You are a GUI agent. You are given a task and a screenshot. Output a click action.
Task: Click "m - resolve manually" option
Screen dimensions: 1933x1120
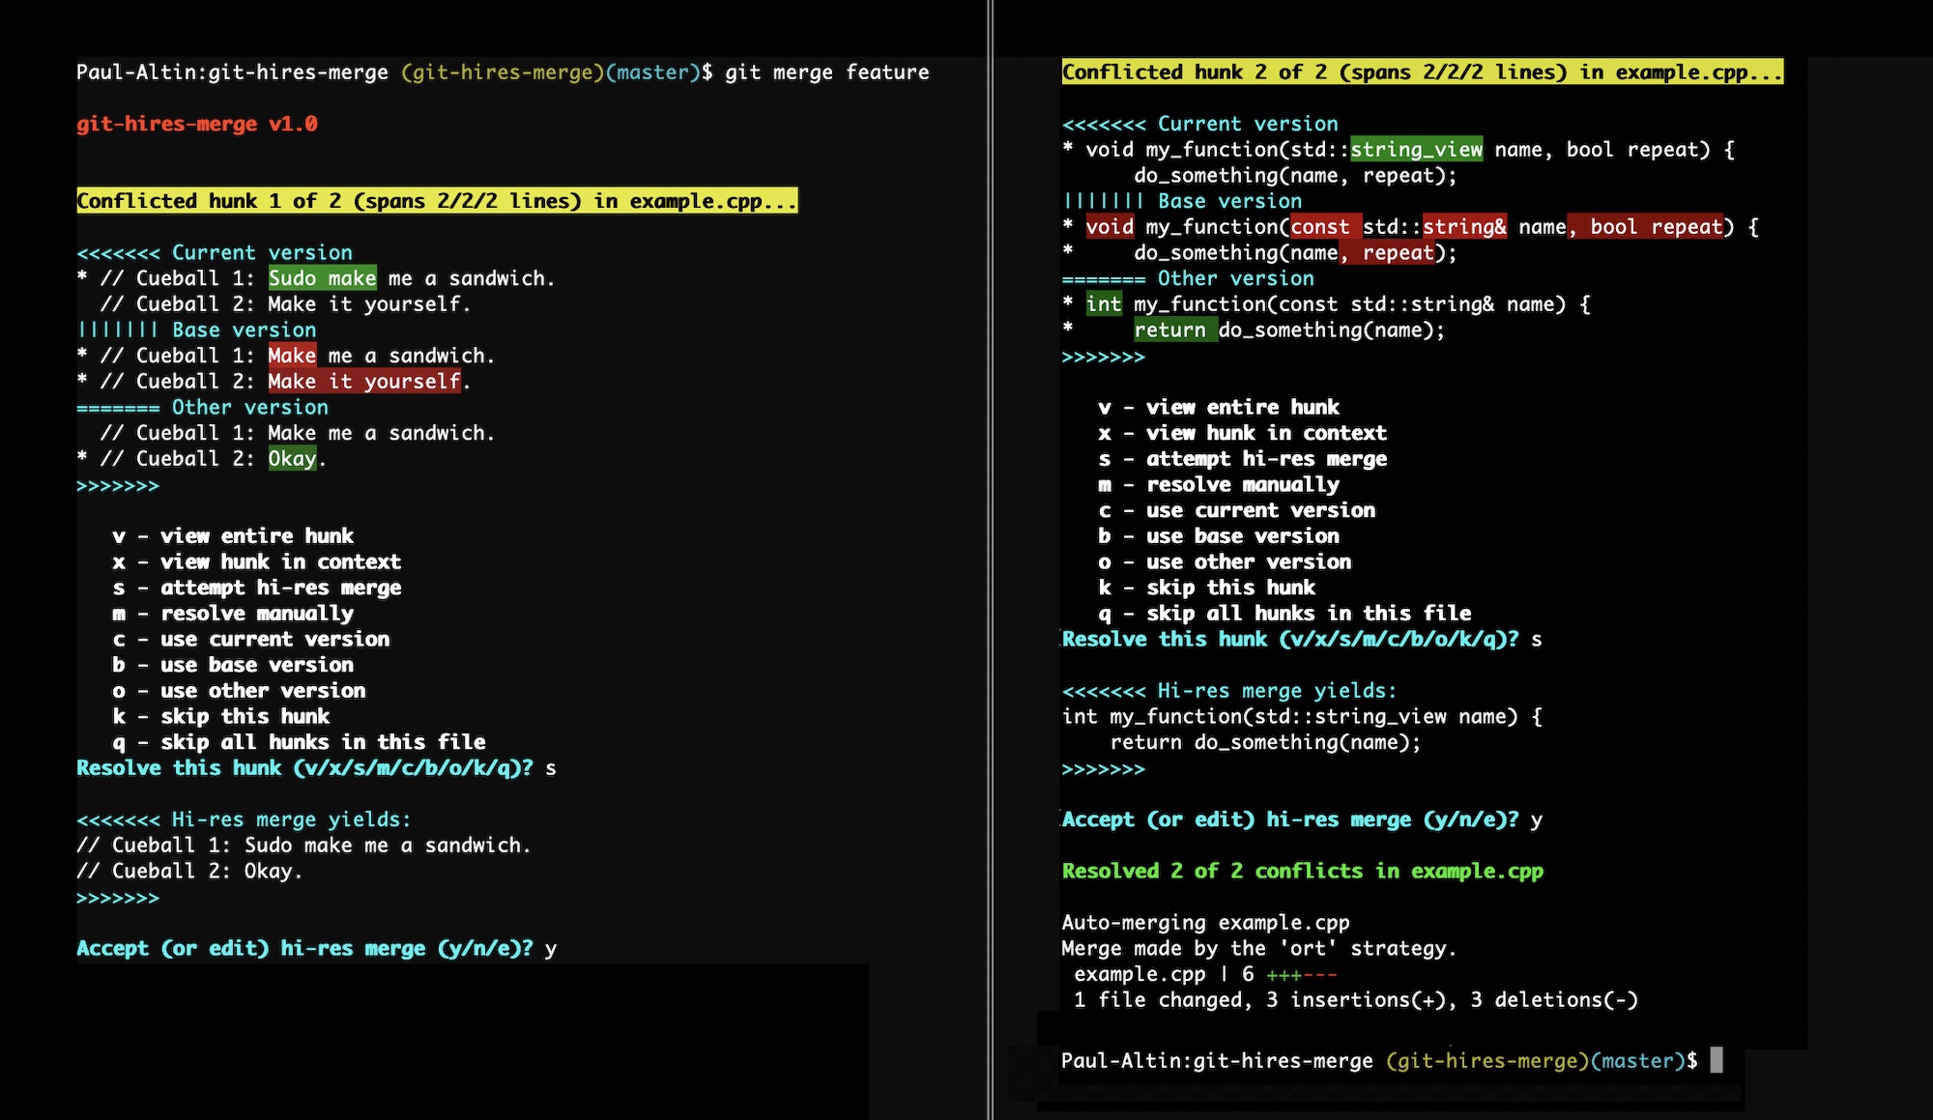pyautogui.click(x=232, y=613)
